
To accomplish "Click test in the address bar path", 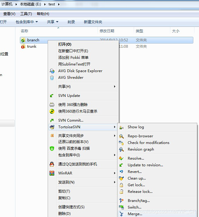I will (52, 4).
